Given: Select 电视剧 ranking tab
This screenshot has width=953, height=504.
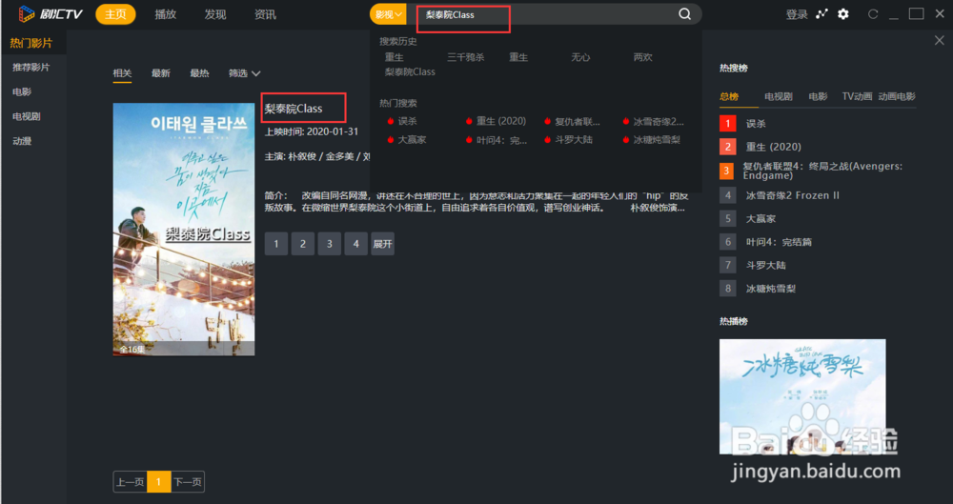Looking at the screenshot, I should pos(778,96).
